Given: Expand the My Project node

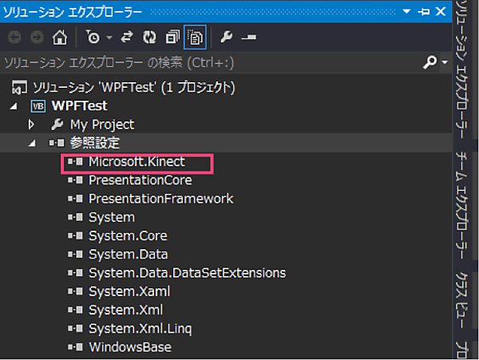Looking at the screenshot, I should click(32, 125).
